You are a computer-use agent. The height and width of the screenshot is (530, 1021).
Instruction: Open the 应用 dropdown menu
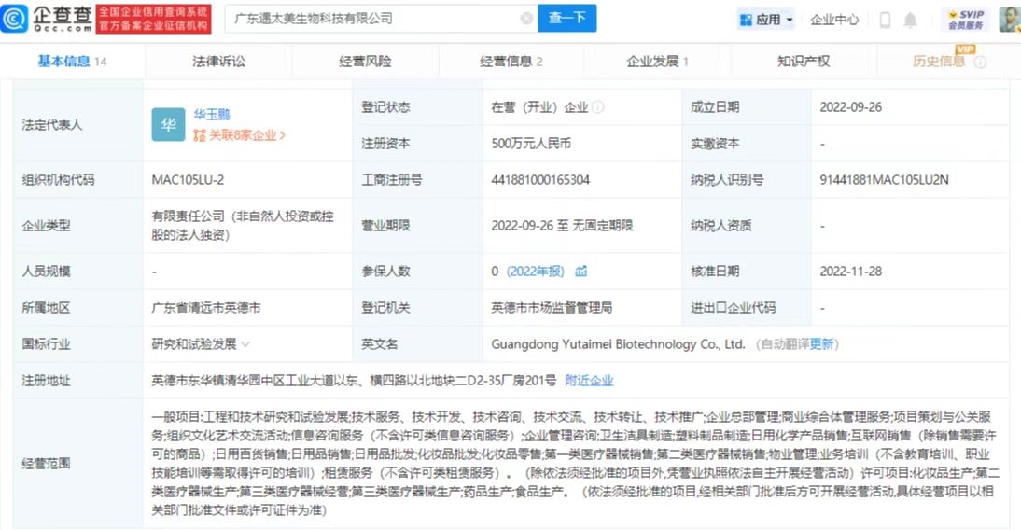click(x=766, y=20)
